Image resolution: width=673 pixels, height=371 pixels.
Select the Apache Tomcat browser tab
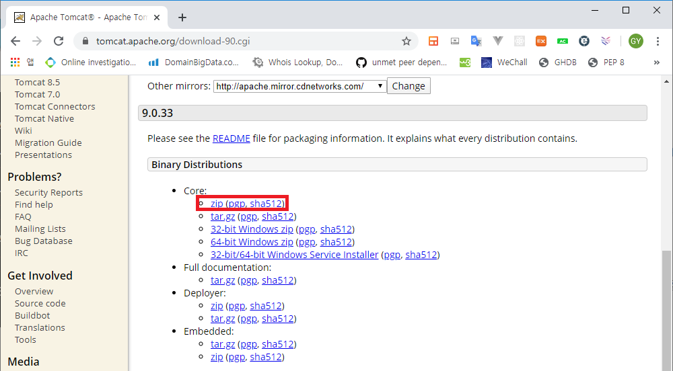(x=87, y=17)
